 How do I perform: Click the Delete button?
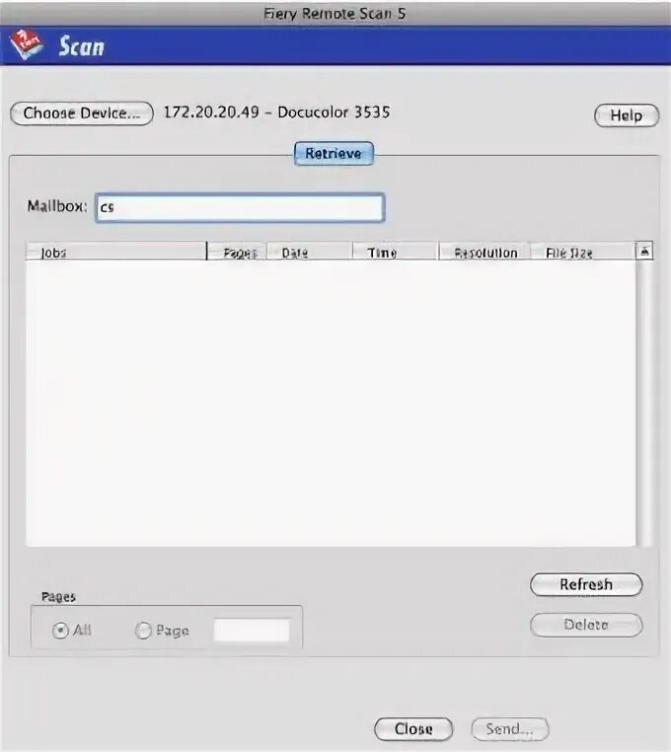(586, 625)
